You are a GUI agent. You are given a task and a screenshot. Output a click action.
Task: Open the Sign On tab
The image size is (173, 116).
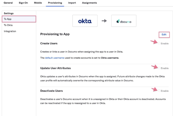[x=23, y=3]
